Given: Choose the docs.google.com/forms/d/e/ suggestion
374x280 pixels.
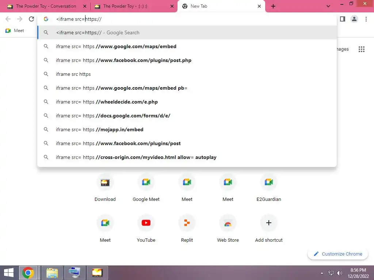Looking at the screenshot, I should [x=187, y=116].
